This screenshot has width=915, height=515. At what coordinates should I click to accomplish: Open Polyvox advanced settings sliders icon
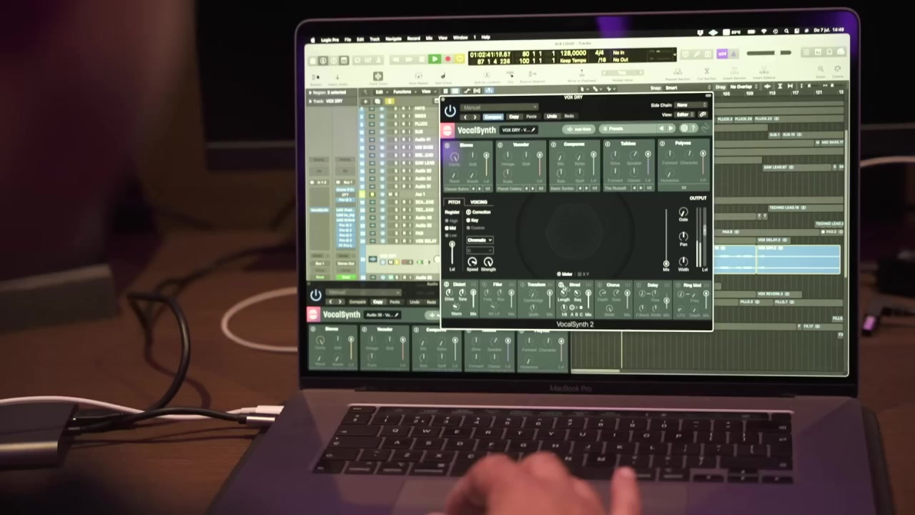click(x=683, y=187)
